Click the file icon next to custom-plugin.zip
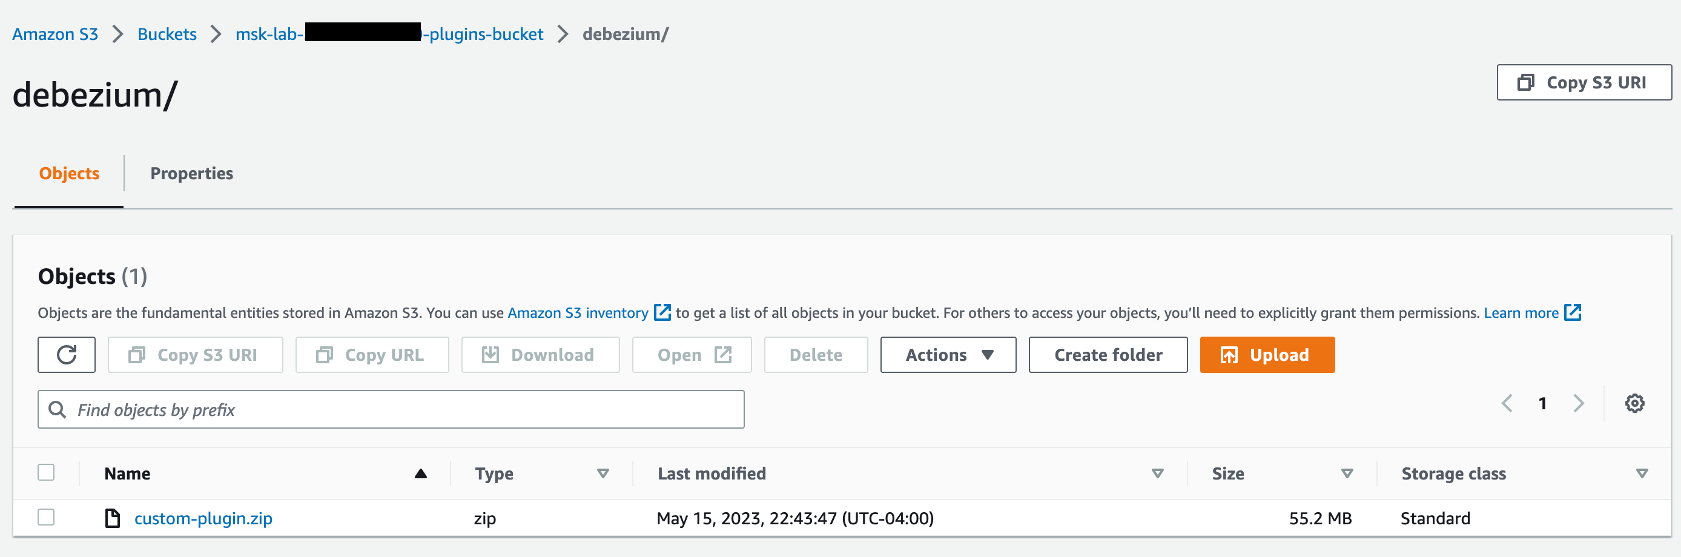 (112, 517)
